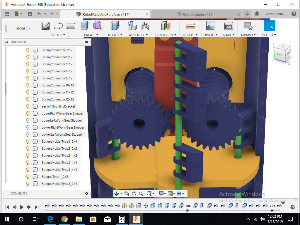The width and height of the screenshot is (300, 225).
Task: Select the Measure ruler tool
Action: click(x=190, y=26)
